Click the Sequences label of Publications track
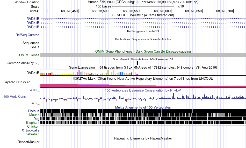Viewport: 246px width, 148px height. click(31, 43)
